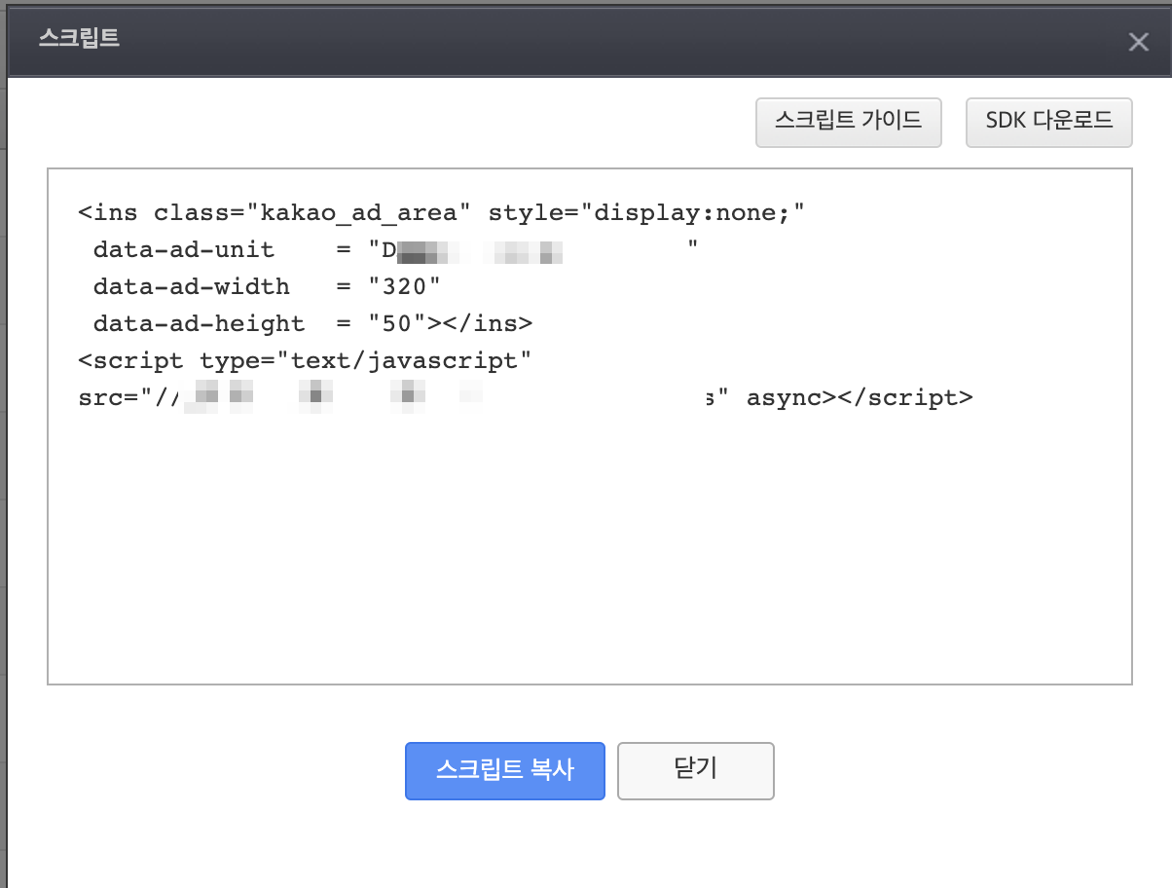Click the src="//…" async script line

(526, 397)
